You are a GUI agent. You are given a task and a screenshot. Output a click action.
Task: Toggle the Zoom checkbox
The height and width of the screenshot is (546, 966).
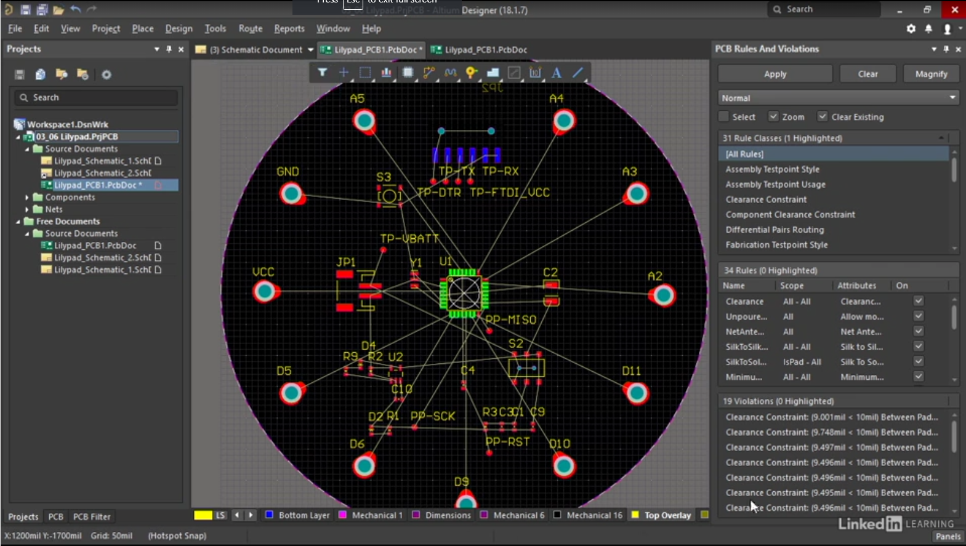(x=773, y=116)
